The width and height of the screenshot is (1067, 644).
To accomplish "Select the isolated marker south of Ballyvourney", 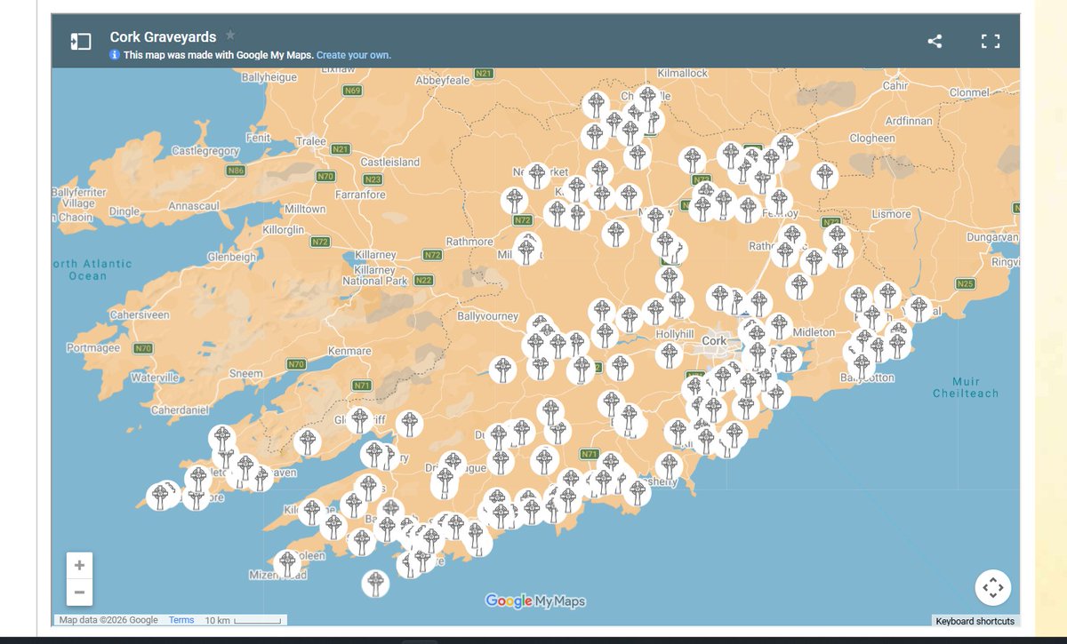I will 503,369.
